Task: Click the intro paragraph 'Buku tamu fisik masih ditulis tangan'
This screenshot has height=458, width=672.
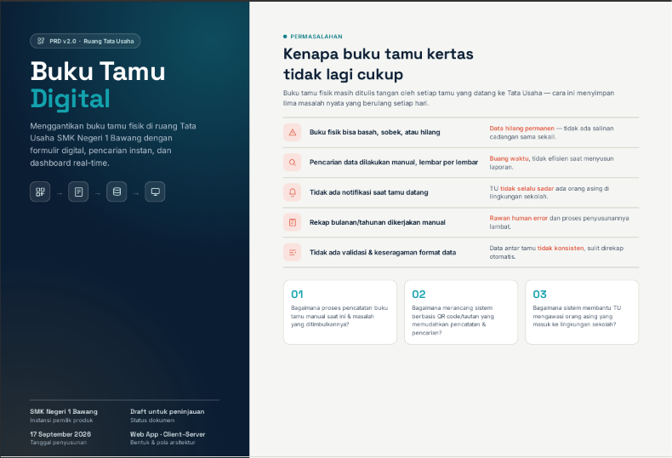Action: tap(448, 98)
